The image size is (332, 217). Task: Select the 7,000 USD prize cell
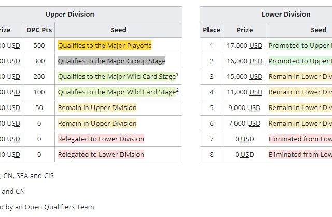point(245,124)
